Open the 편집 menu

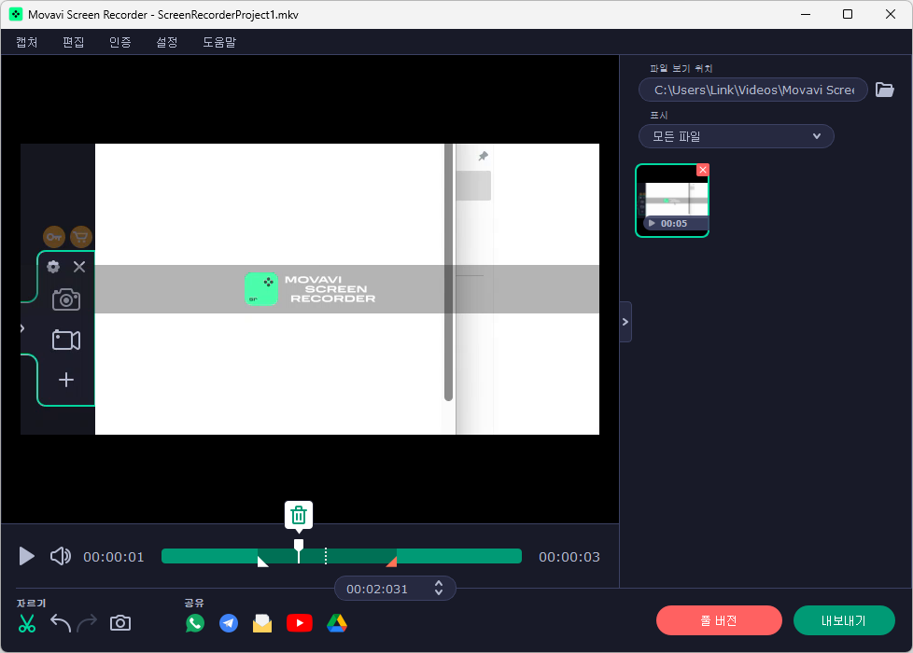click(74, 42)
